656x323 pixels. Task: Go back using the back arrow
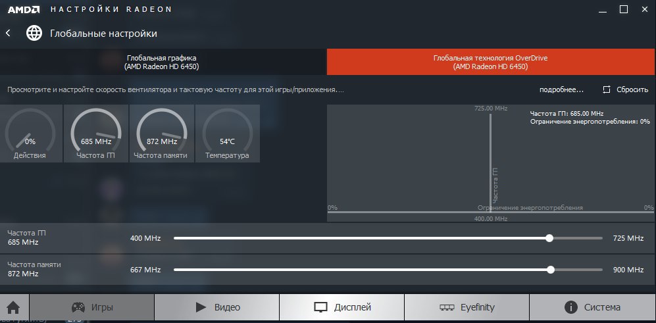click(x=8, y=33)
